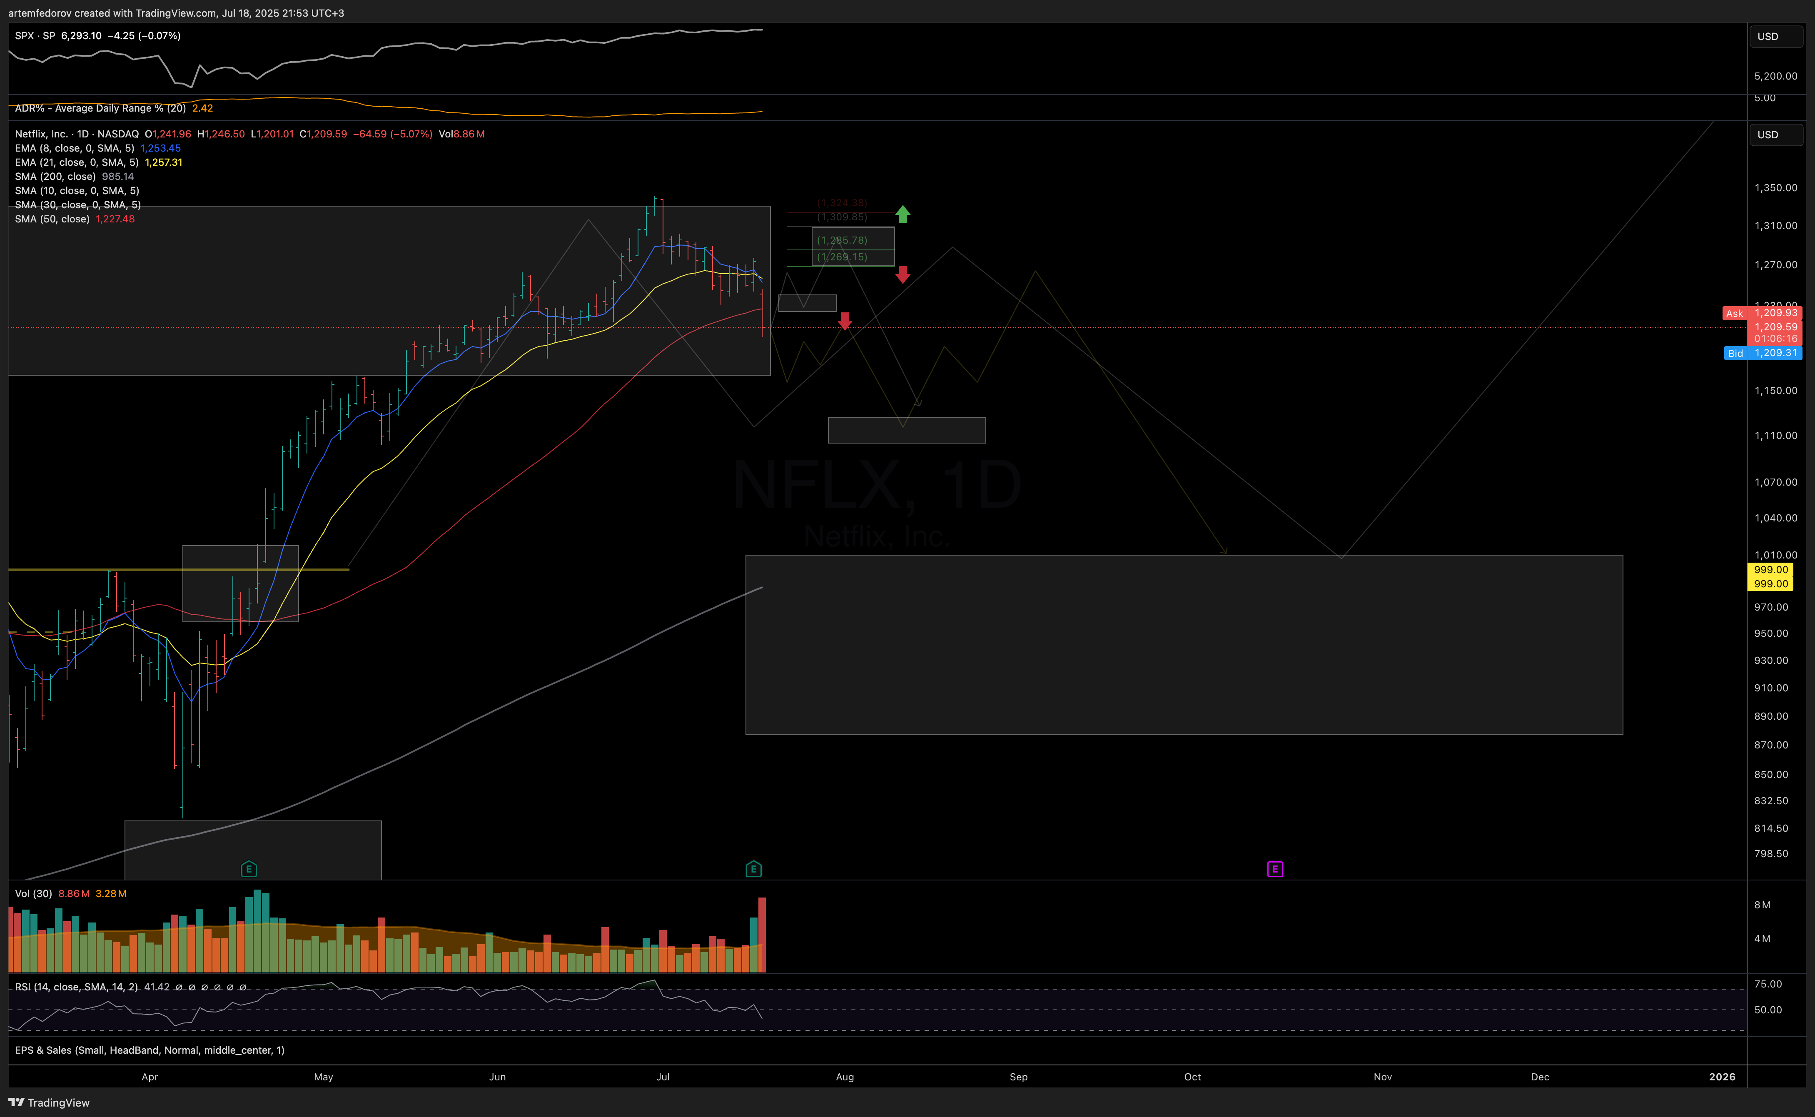Viewport: 1815px width, 1117px height.
Task: Select the SMA (50, close) legend
Action: click(x=52, y=219)
